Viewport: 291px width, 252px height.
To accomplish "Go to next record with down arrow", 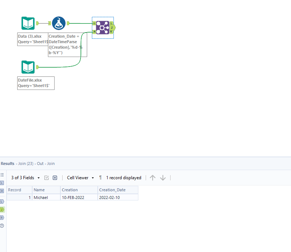I will [x=163, y=178].
